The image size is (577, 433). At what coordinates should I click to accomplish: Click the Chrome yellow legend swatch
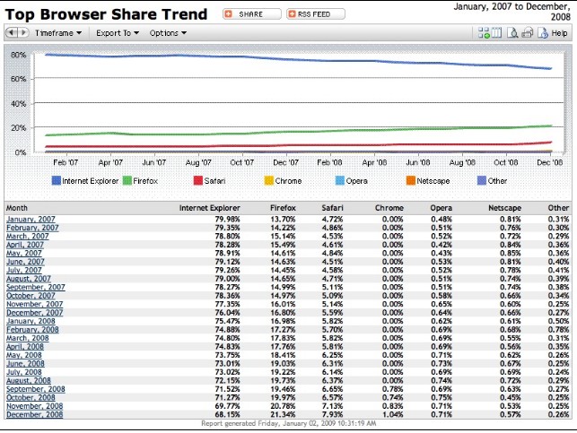[x=269, y=180]
